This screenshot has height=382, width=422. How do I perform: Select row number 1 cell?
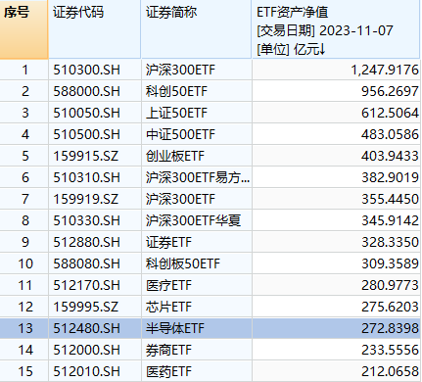(x=23, y=70)
